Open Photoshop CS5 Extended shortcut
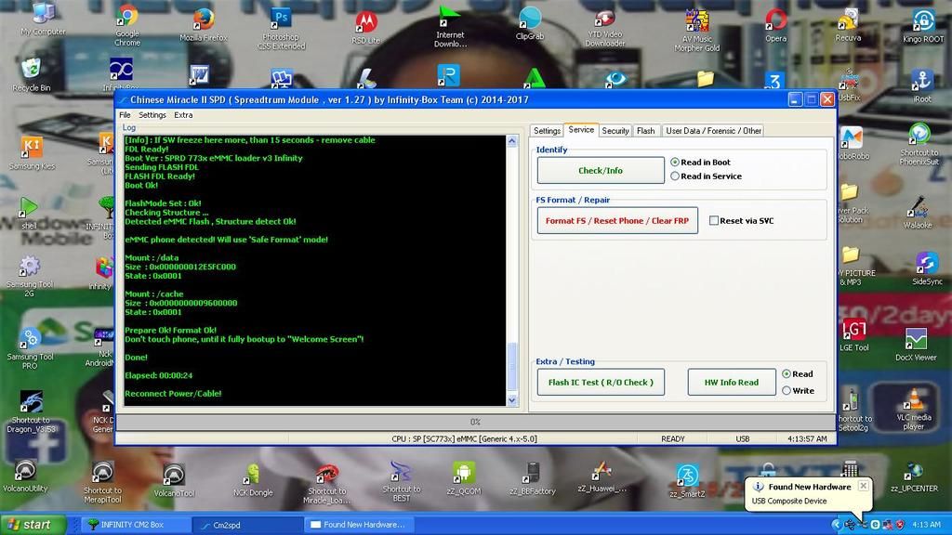The width and height of the screenshot is (952, 535). tap(281, 29)
